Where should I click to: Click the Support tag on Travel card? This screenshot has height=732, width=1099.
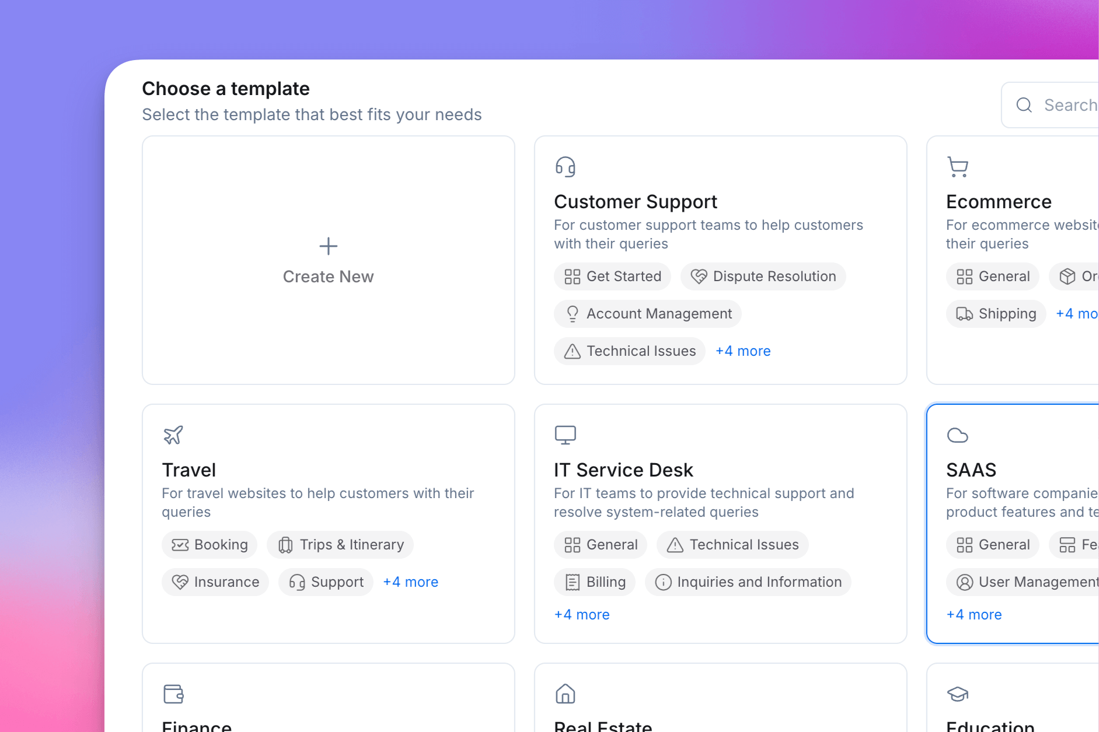[x=326, y=582]
